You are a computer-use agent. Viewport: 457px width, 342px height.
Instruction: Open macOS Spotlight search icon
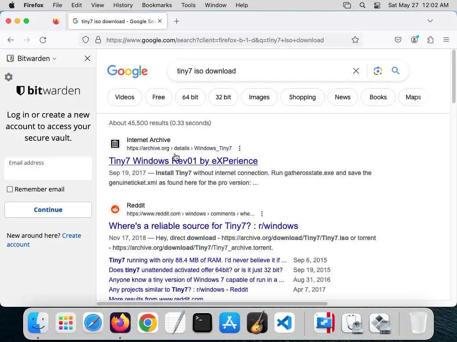tap(362, 5)
